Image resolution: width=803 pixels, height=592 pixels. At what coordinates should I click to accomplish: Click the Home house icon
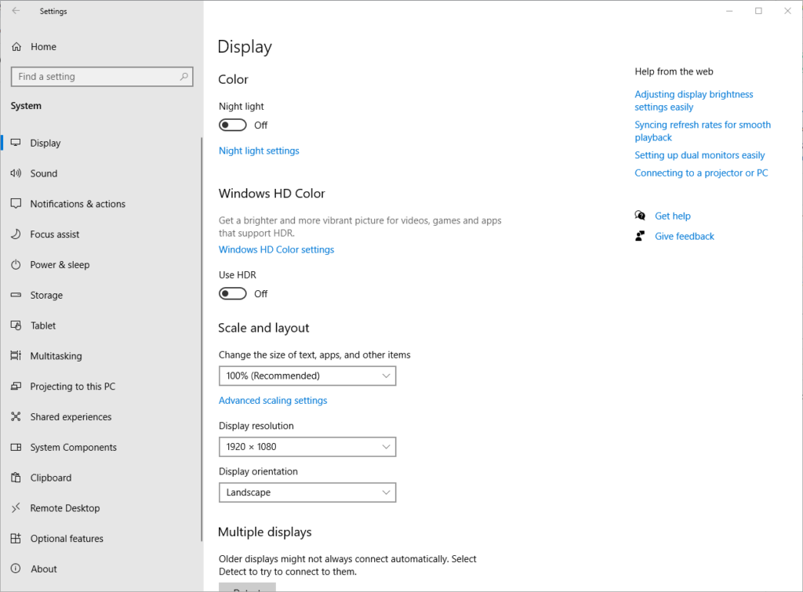16,46
